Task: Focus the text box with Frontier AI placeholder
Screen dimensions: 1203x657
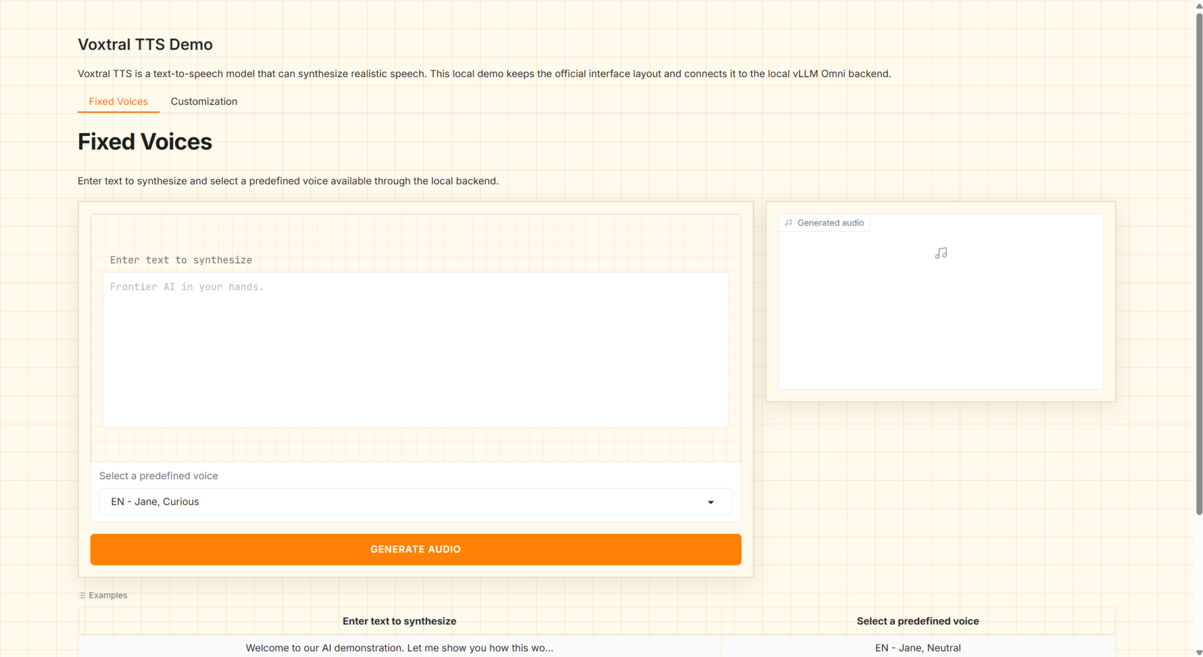Action: click(416, 349)
